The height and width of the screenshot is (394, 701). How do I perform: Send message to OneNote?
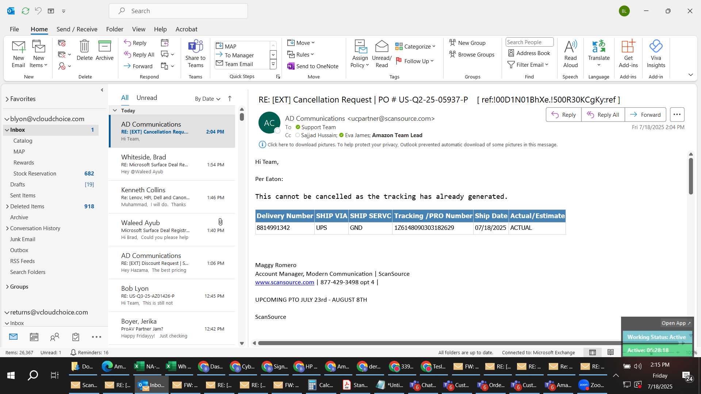(313, 66)
